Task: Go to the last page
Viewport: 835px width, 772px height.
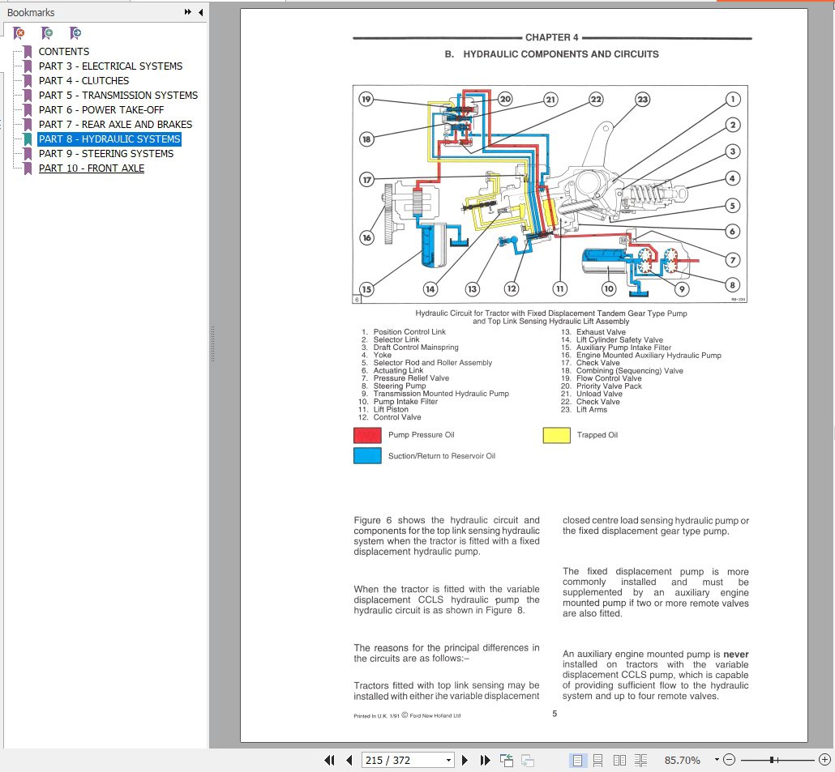Action: 485,761
